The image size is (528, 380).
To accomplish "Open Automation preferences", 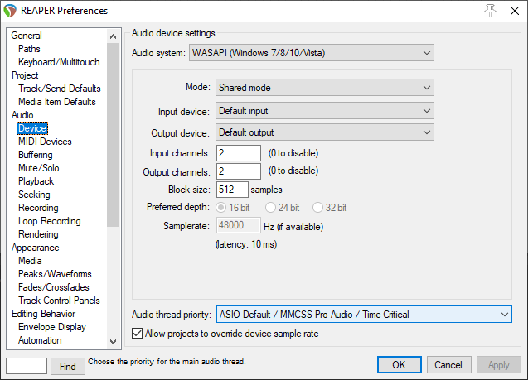I will coord(40,340).
